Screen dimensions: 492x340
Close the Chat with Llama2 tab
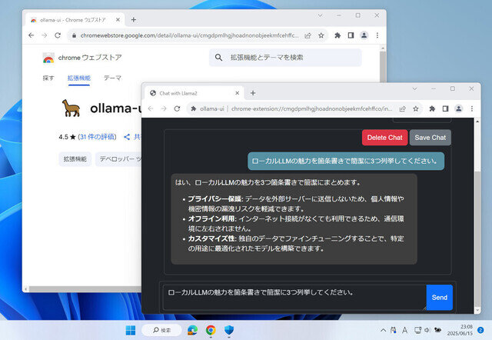[238, 93]
